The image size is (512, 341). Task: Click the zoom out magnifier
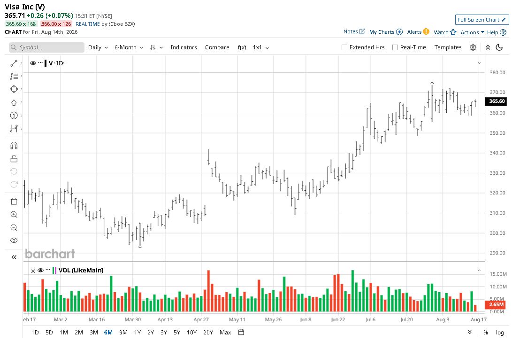click(14, 227)
